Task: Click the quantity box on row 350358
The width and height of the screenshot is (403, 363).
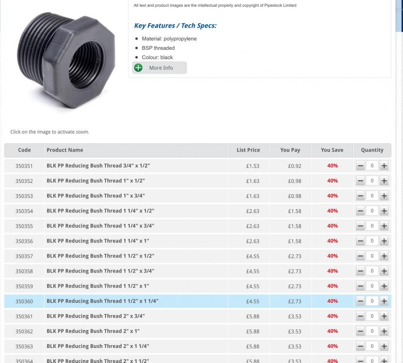Action: pyautogui.click(x=372, y=271)
